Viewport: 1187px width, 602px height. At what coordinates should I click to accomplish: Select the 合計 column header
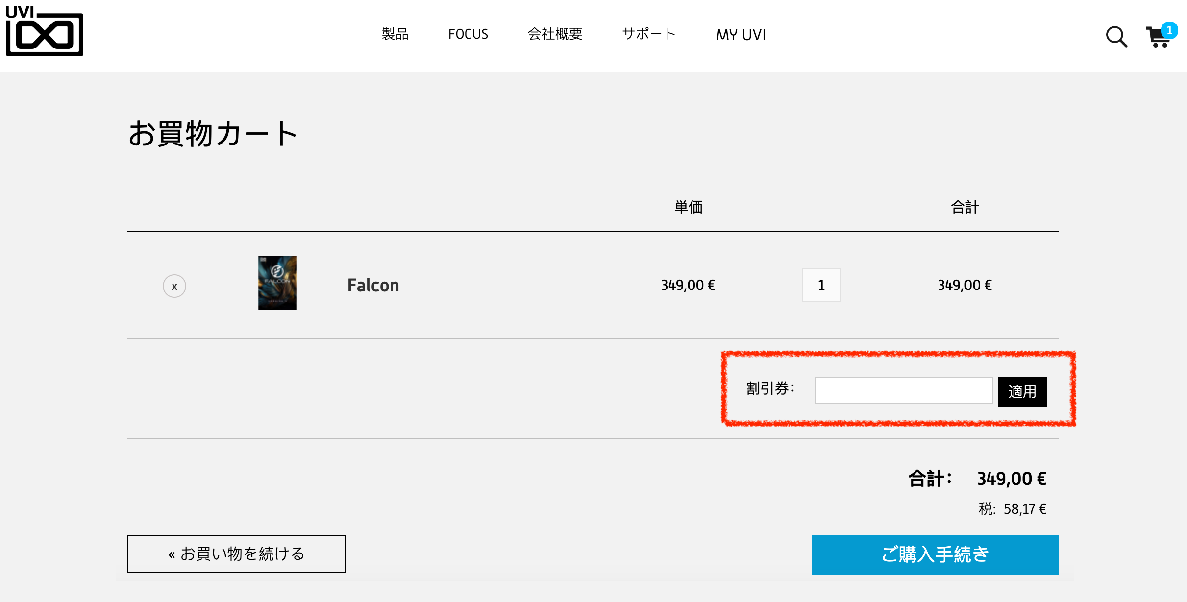pos(965,207)
